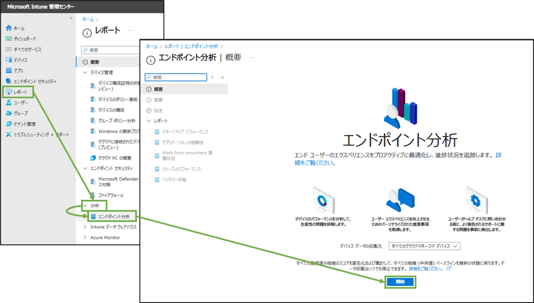Click more options ellipsis beside エンドポイント分析 | 概要
The image size is (534, 303).
[x=252, y=58]
